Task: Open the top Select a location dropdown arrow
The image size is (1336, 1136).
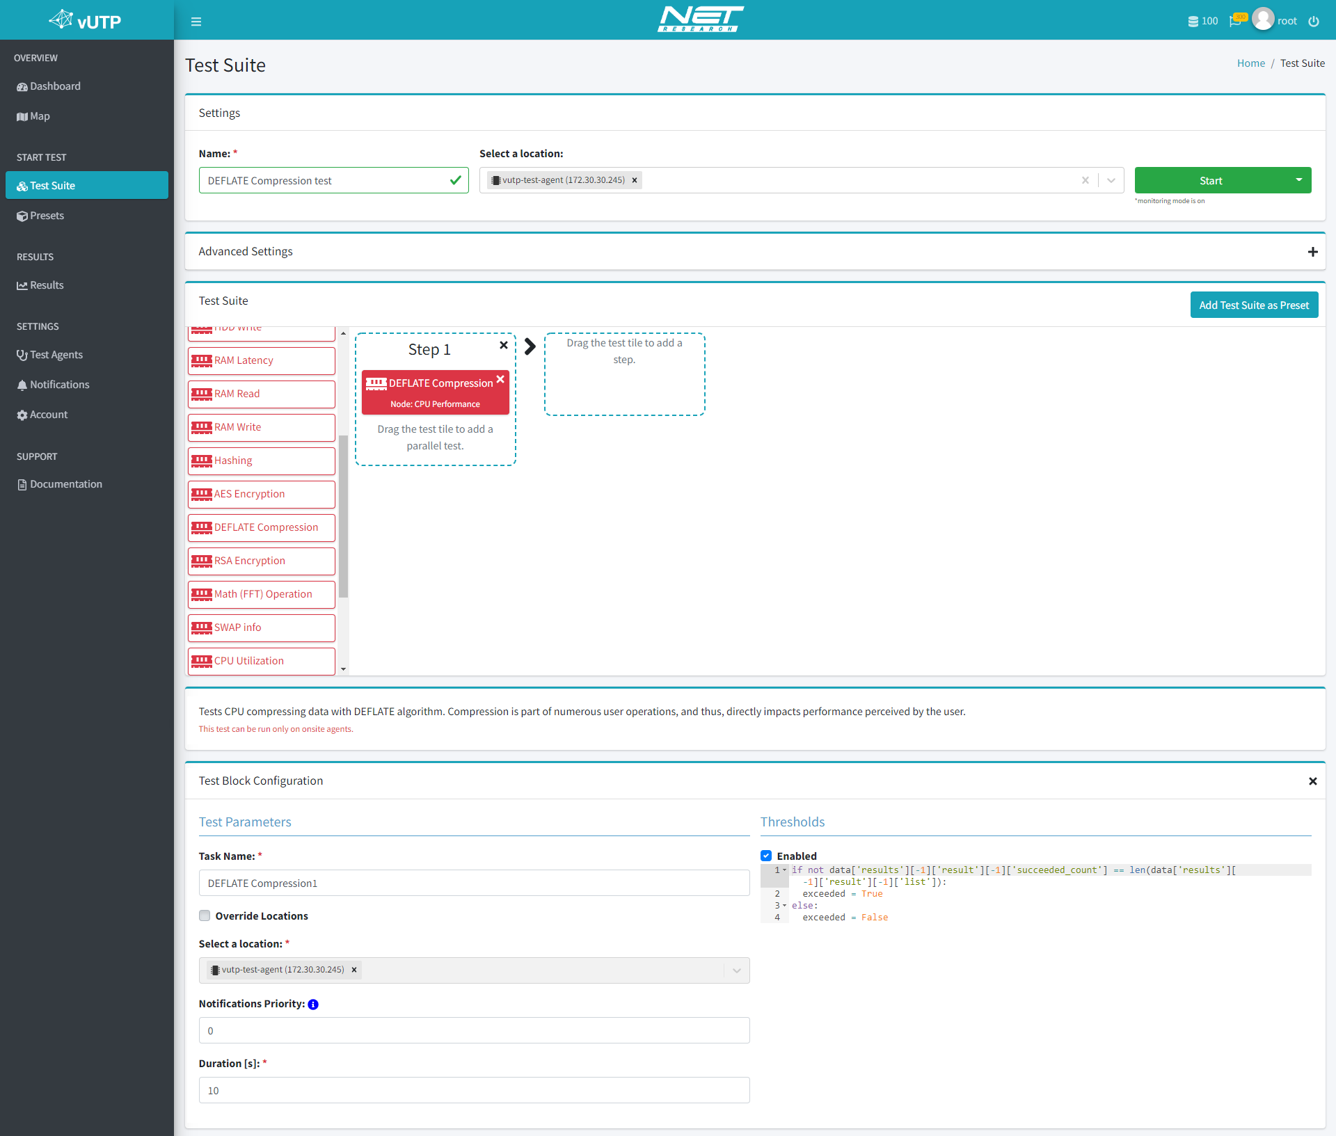Action: (1111, 180)
